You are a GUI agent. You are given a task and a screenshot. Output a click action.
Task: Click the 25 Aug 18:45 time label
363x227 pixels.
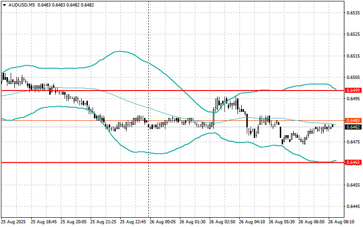click(x=44, y=222)
